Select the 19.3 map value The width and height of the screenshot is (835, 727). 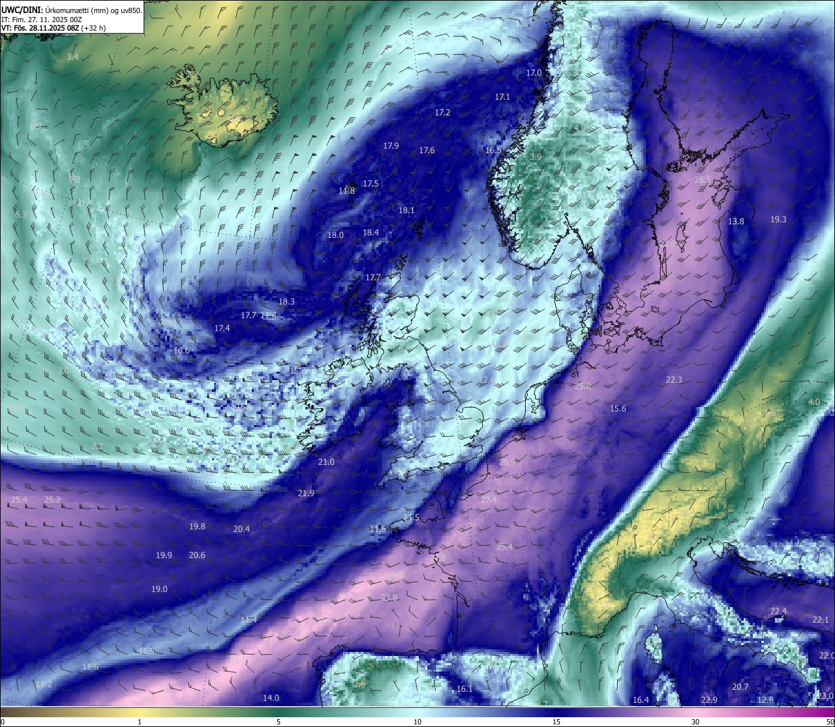pyautogui.click(x=778, y=220)
